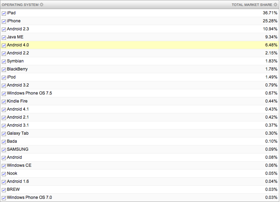Click the Windows Phone OS 7.5 label
The width and height of the screenshot is (280, 202).
(29, 93)
